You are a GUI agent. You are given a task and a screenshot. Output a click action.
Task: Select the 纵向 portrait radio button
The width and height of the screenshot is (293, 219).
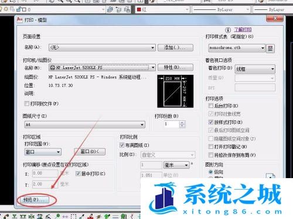(210, 172)
